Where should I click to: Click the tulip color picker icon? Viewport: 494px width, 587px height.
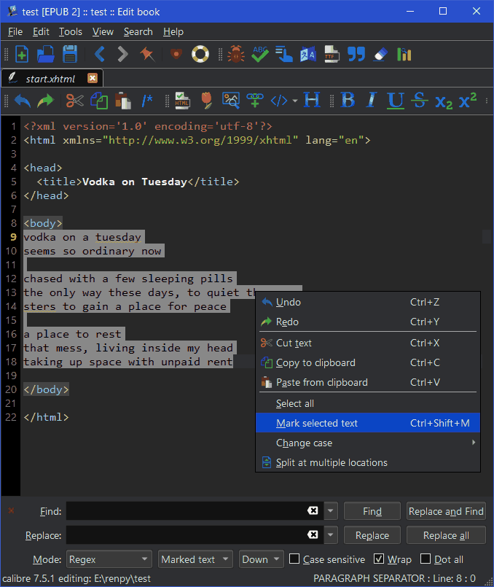tap(206, 101)
